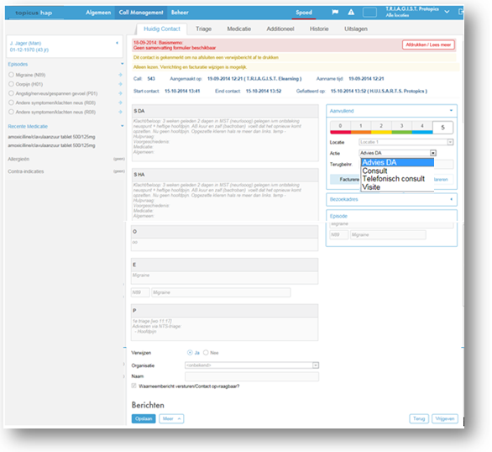Select Verwijzen Ja radio button
The image size is (492, 452).
(x=190, y=353)
